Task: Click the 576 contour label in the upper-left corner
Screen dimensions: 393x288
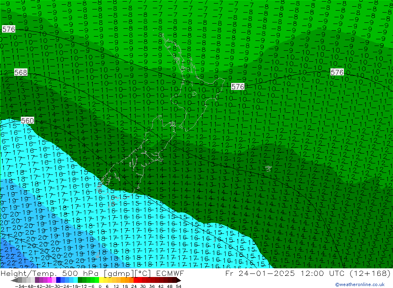Action: tap(9, 29)
